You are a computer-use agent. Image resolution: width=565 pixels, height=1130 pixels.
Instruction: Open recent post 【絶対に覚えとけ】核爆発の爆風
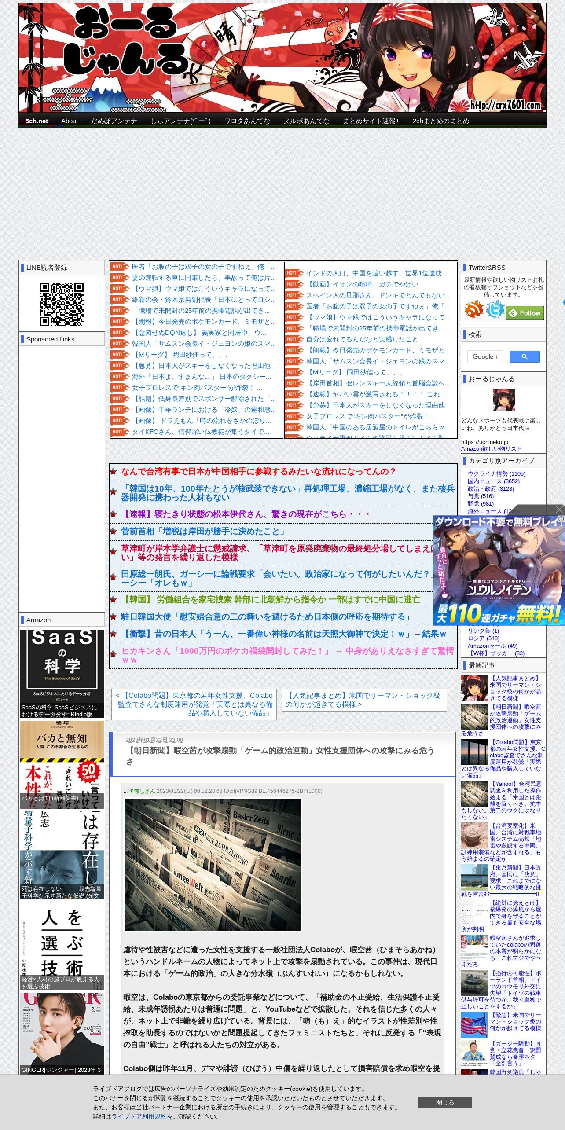[501, 916]
